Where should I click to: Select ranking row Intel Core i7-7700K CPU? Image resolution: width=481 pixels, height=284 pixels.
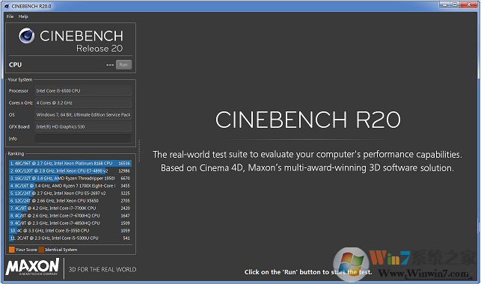click(x=70, y=208)
